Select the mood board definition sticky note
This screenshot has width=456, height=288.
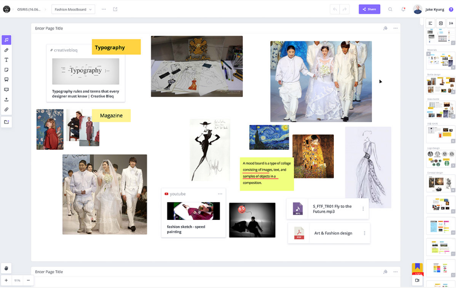pyautogui.click(x=267, y=174)
